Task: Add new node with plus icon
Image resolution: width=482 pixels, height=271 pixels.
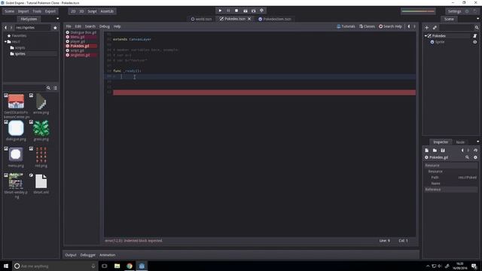Action: (427, 28)
